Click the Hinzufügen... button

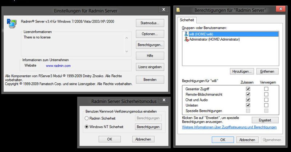242,71
